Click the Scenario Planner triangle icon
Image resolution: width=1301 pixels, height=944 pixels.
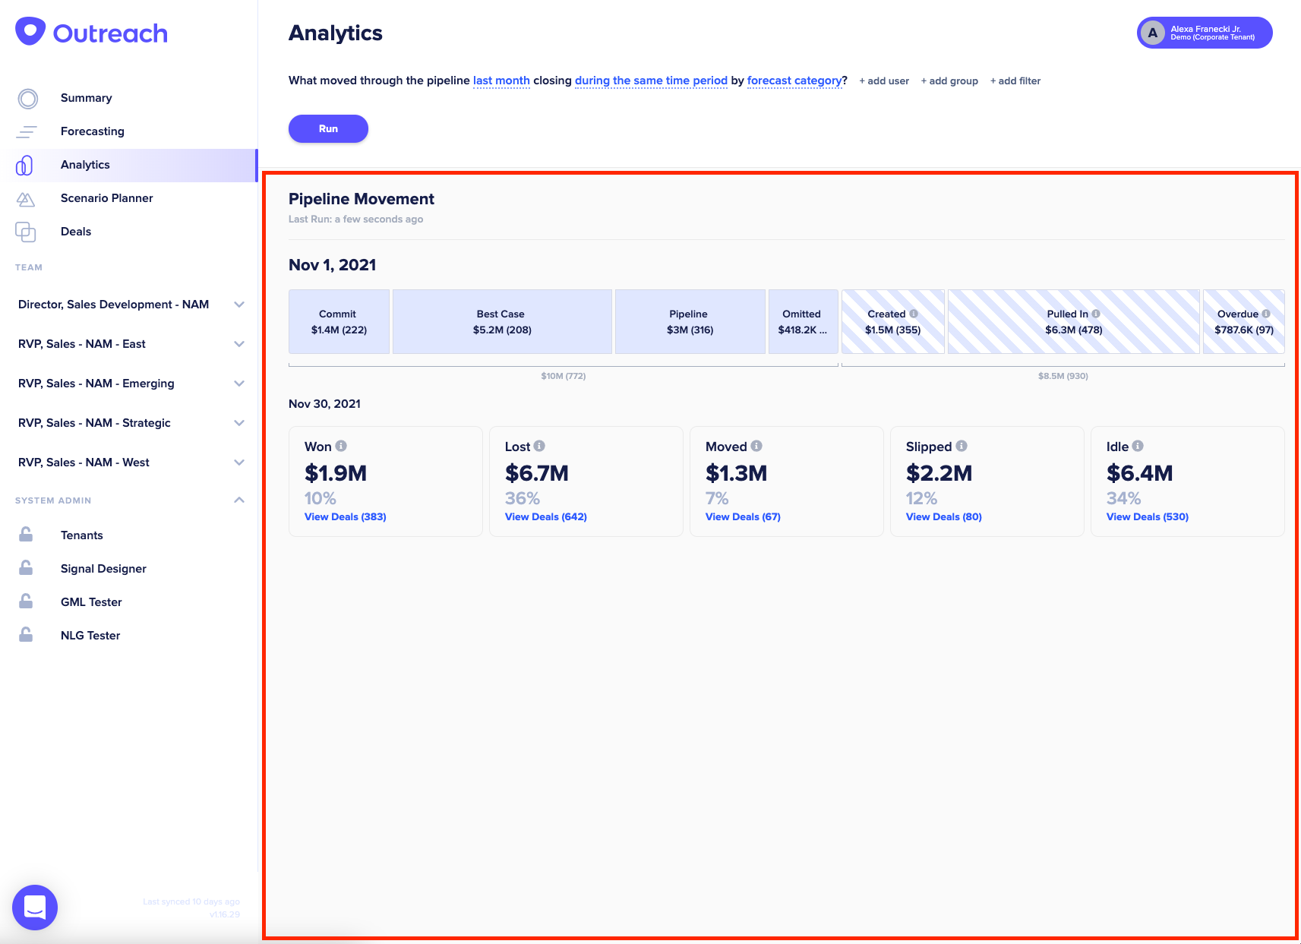[26, 199]
